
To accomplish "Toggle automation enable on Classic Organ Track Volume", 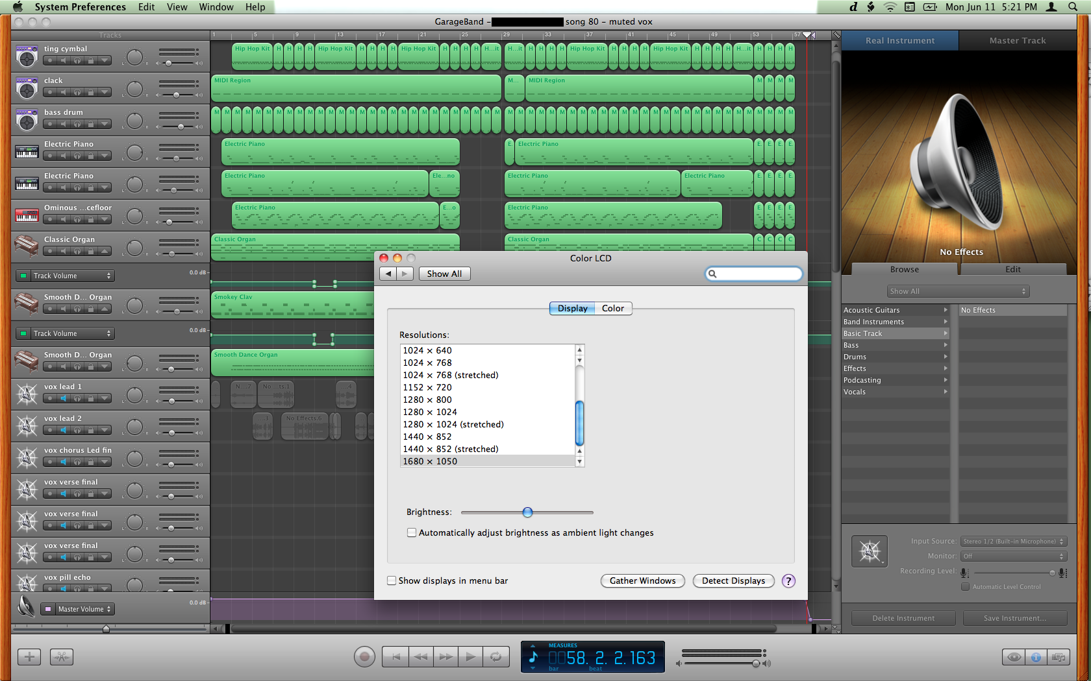I will [23, 276].
